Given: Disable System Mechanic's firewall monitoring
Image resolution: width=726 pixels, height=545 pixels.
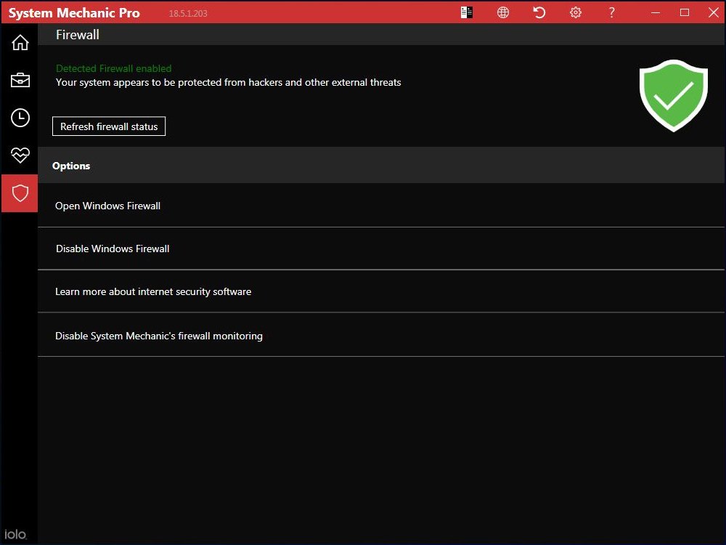Looking at the screenshot, I should (x=159, y=336).
